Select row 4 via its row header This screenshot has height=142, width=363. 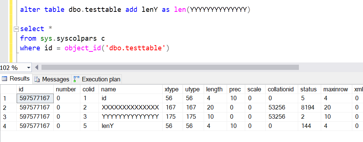tap(8, 126)
